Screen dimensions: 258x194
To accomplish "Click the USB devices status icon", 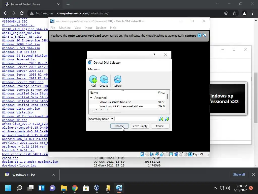I will coord(162,154).
